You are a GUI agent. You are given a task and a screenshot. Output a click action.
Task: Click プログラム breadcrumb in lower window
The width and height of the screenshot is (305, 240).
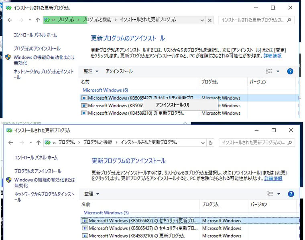pos(67,142)
